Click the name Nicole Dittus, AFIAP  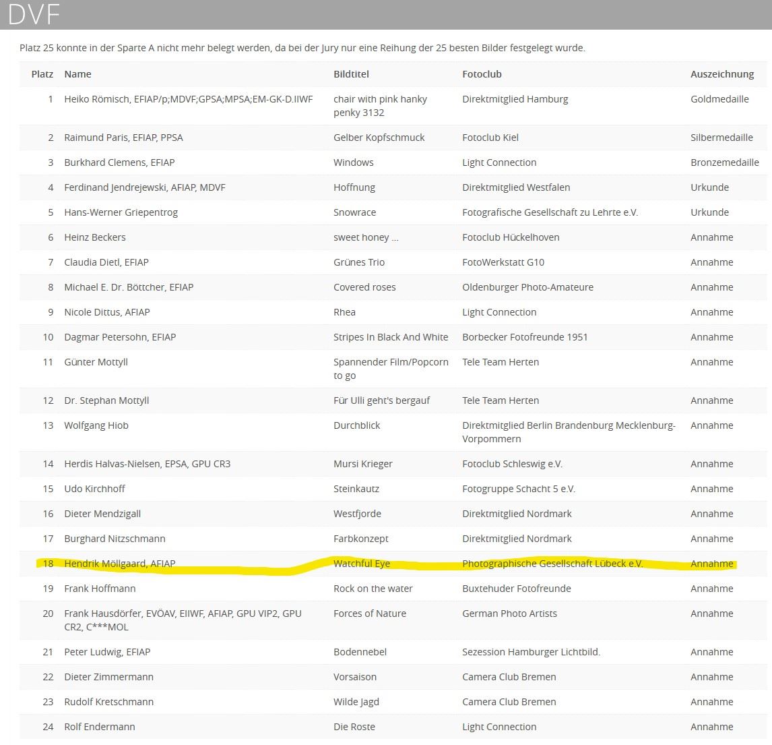[x=107, y=312]
